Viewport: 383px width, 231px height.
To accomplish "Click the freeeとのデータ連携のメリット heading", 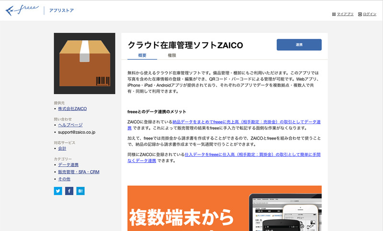I will pyautogui.click(x=157, y=112).
